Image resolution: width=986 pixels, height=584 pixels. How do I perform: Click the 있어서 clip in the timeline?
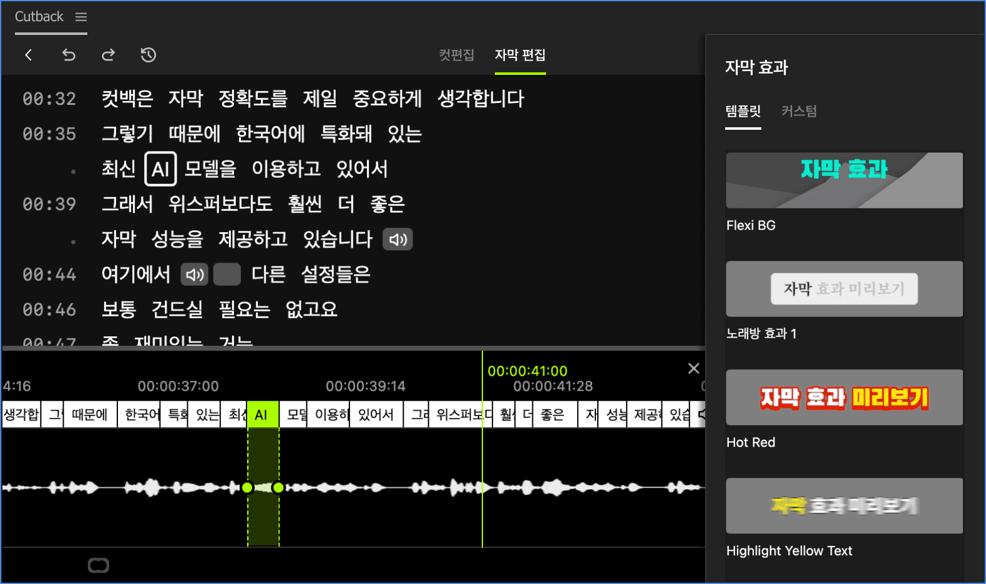pos(376,415)
